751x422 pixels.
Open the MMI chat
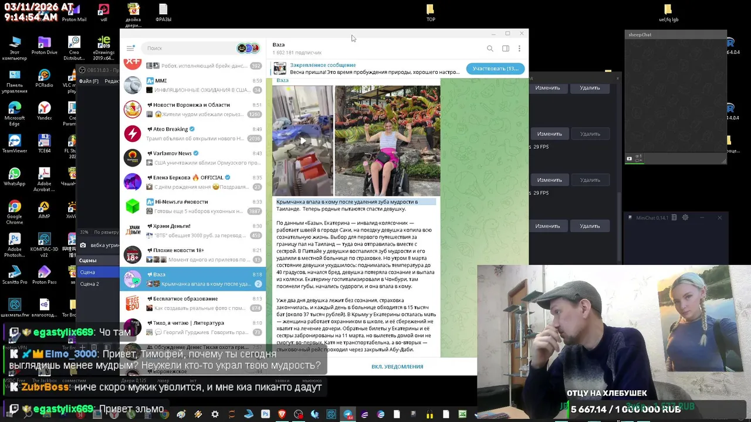point(193,85)
